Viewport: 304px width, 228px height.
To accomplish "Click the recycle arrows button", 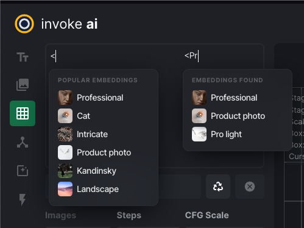I will click(218, 187).
